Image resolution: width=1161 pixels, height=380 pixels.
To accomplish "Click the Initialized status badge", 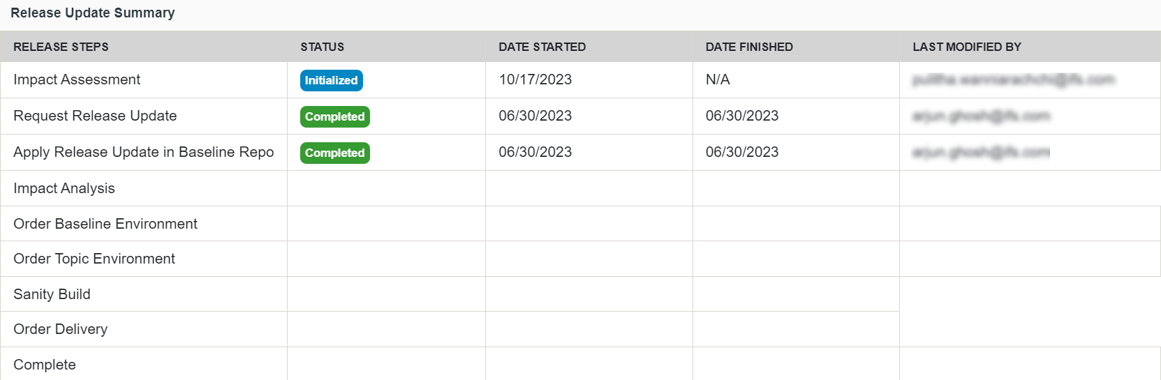I will click(x=331, y=80).
